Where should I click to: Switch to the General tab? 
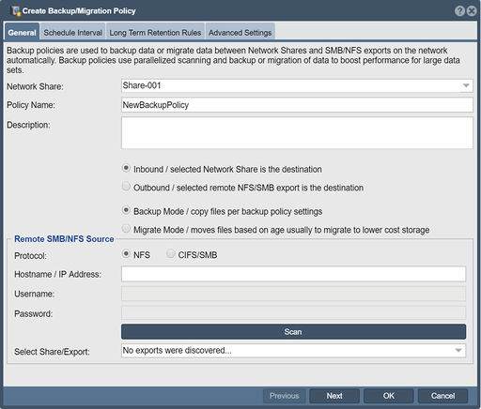coord(22,33)
